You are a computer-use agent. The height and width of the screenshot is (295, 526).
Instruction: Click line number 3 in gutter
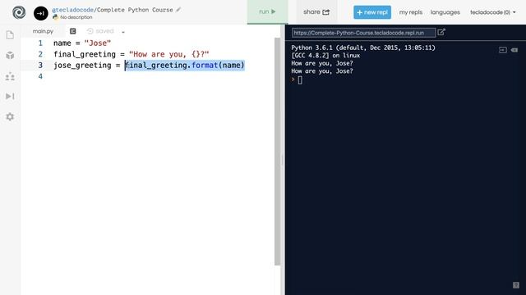40,66
